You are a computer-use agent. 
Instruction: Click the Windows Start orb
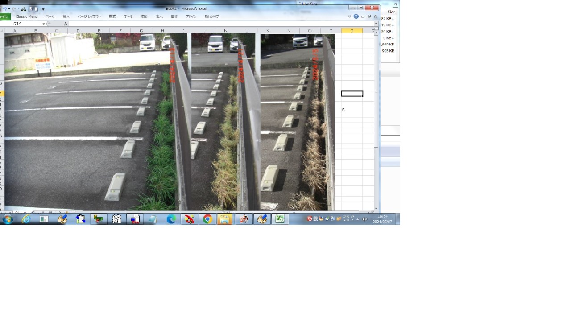pyautogui.click(x=8, y=219)
